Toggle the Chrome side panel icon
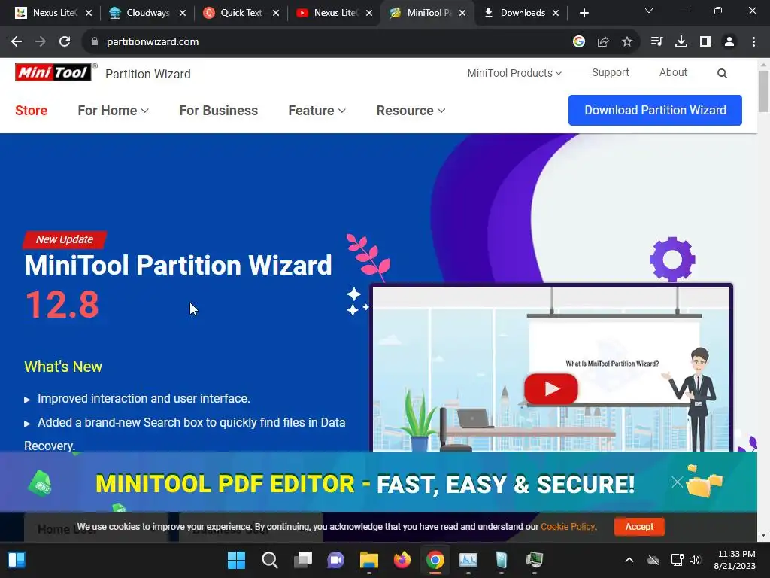 click(705, 42)
